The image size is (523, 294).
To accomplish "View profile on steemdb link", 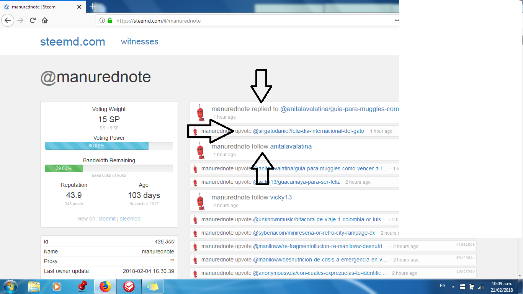I will 130,219.
